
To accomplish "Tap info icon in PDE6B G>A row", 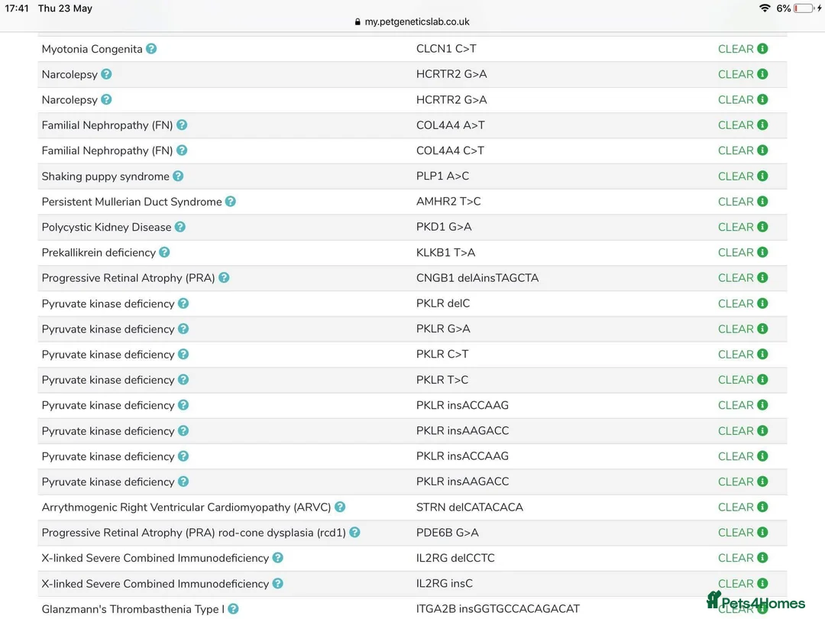I will 762,533.
